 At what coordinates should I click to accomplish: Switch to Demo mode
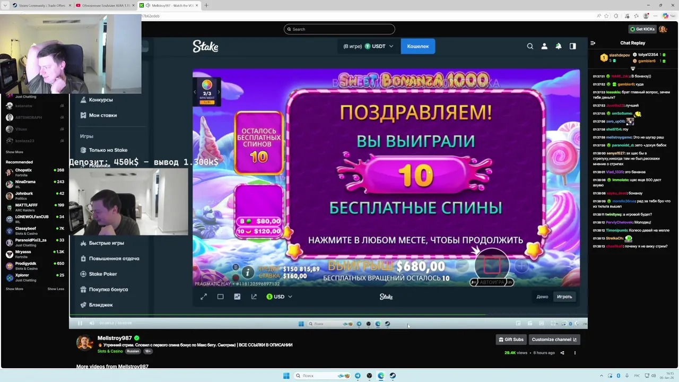[x=542, y=297]
